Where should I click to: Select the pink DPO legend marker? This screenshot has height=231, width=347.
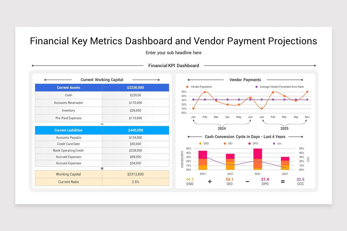249,143
